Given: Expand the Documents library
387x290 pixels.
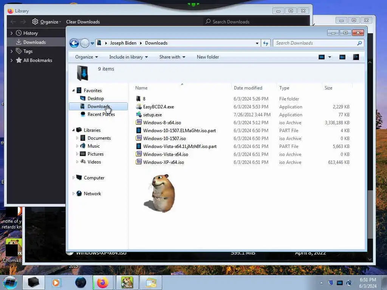Looking at the screenshot, I should click(77, 138).
